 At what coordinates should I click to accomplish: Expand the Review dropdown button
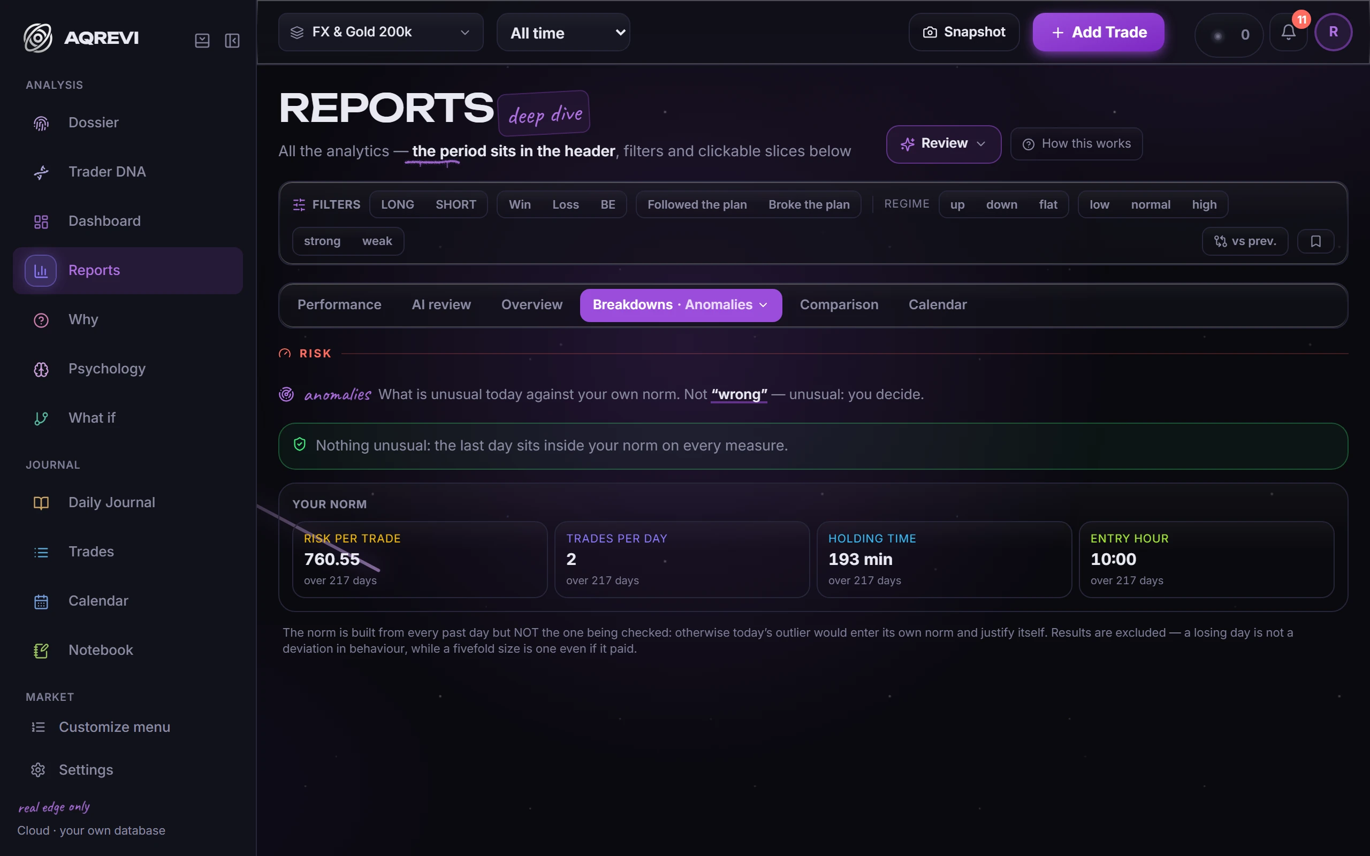pyautogui.click(x=943, y=144)
